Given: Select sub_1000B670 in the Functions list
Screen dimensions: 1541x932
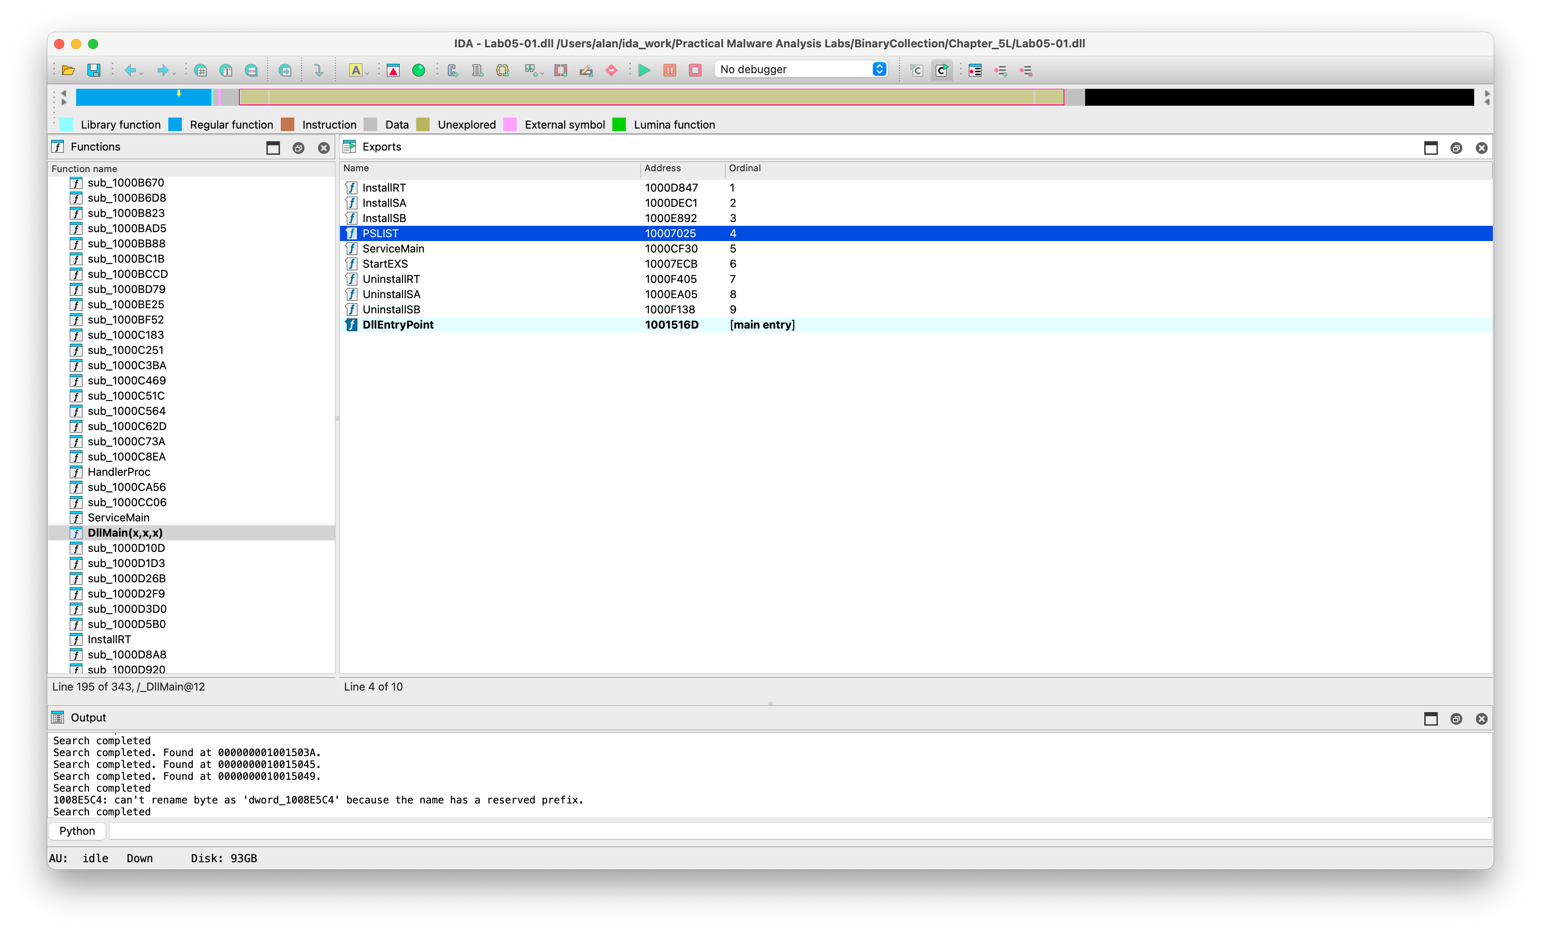Looking at the screenshot, I should tap(192, 183).
